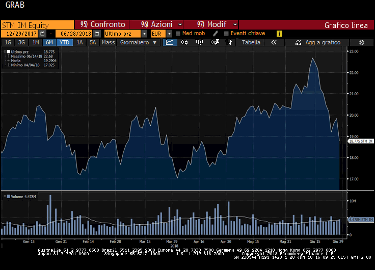Select the 5A time range tab
Viewport: 375px width, 270px height.
coord(93,42)
